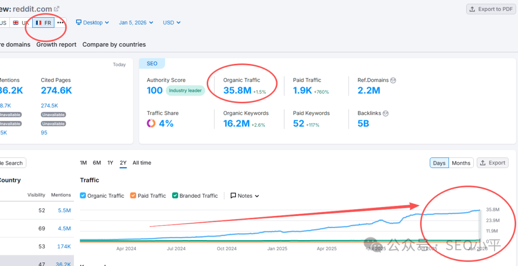This screenshot has width=518, height=266.
Task: Select the Months view toggle
Action: (x=461, y=163)
